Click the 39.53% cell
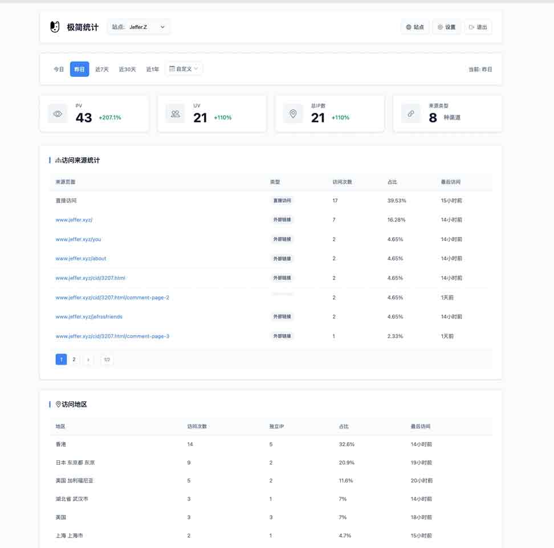 (397, 201)
